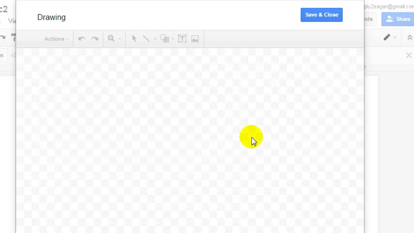Open the zoom options dropdown arrow
This screenshot has height=233, width=414.
pos(119,39)
